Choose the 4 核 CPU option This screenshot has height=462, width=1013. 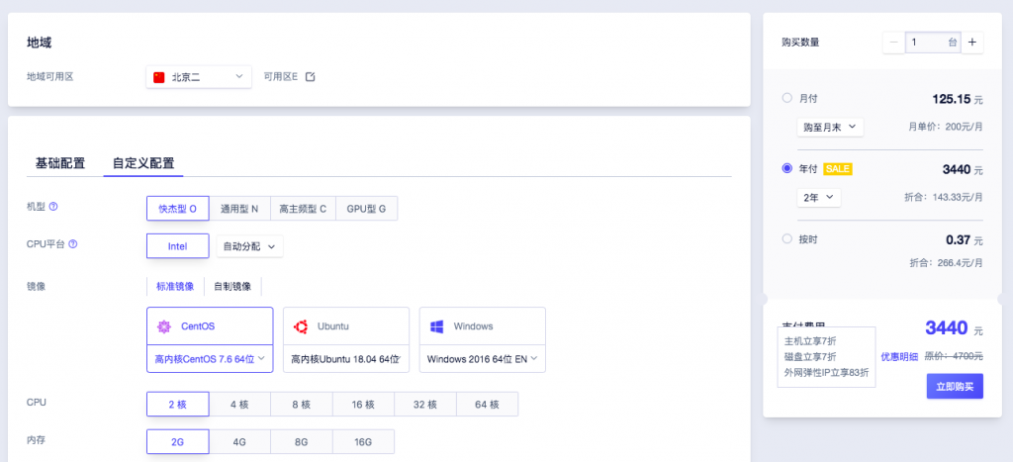tap(239, 404)
